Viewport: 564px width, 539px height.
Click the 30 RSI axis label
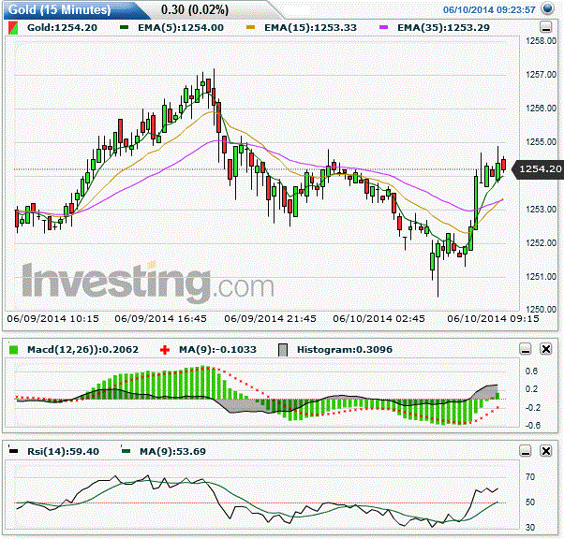(x=530, y=528)
